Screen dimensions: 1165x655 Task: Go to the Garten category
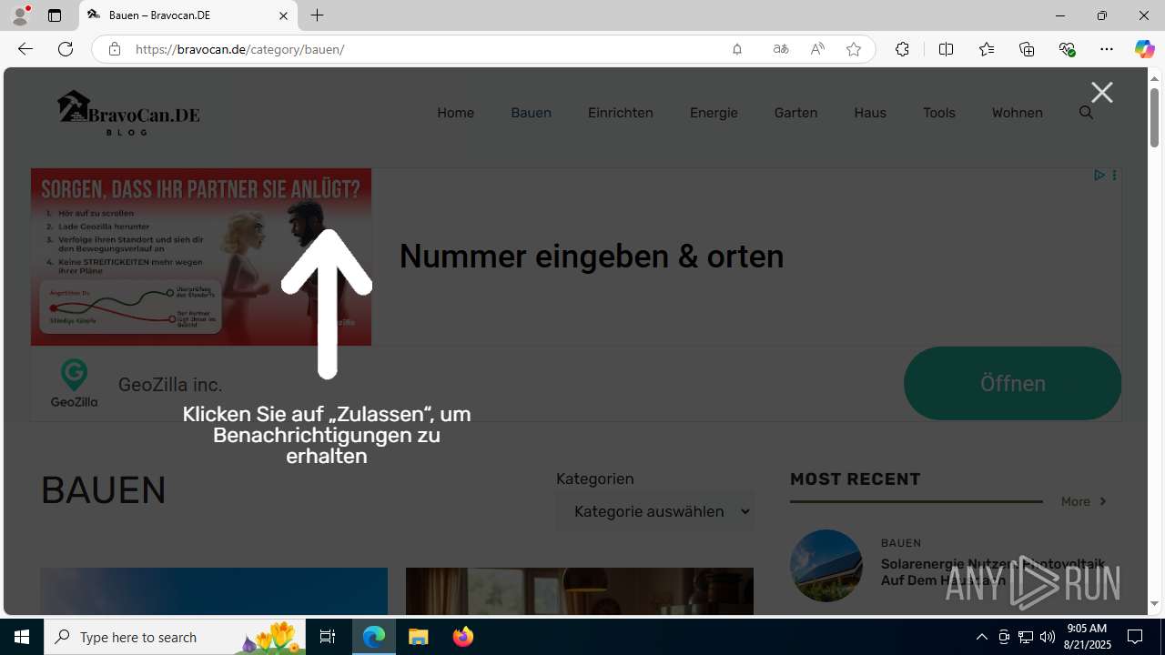795,113
